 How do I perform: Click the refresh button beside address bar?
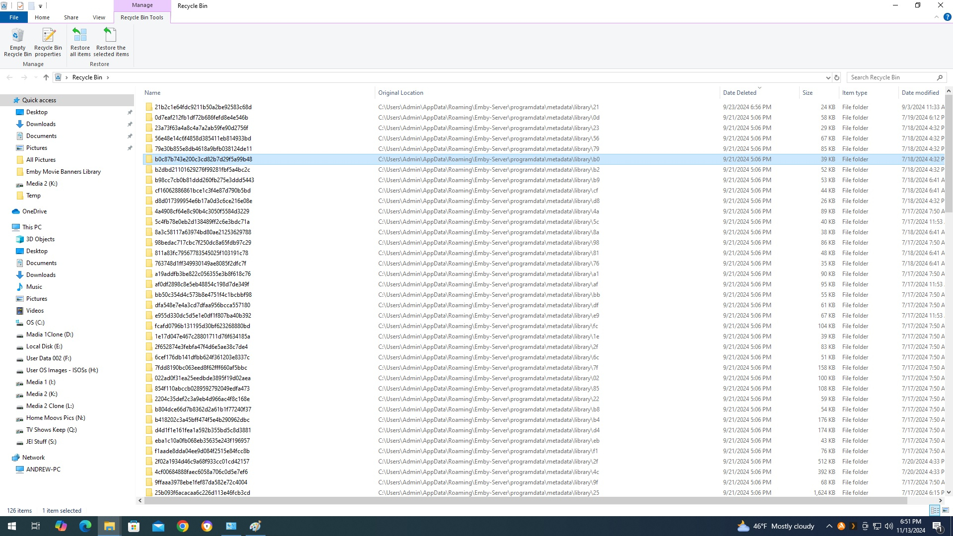837,77
